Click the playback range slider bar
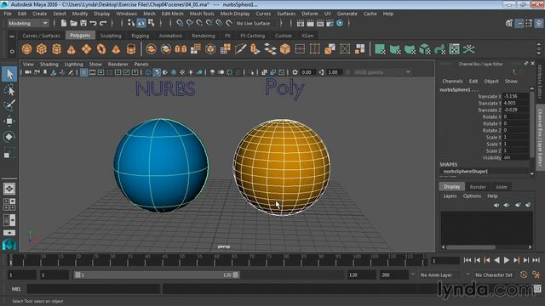Viewport: 545px width, 306px height. pos(157,275)
